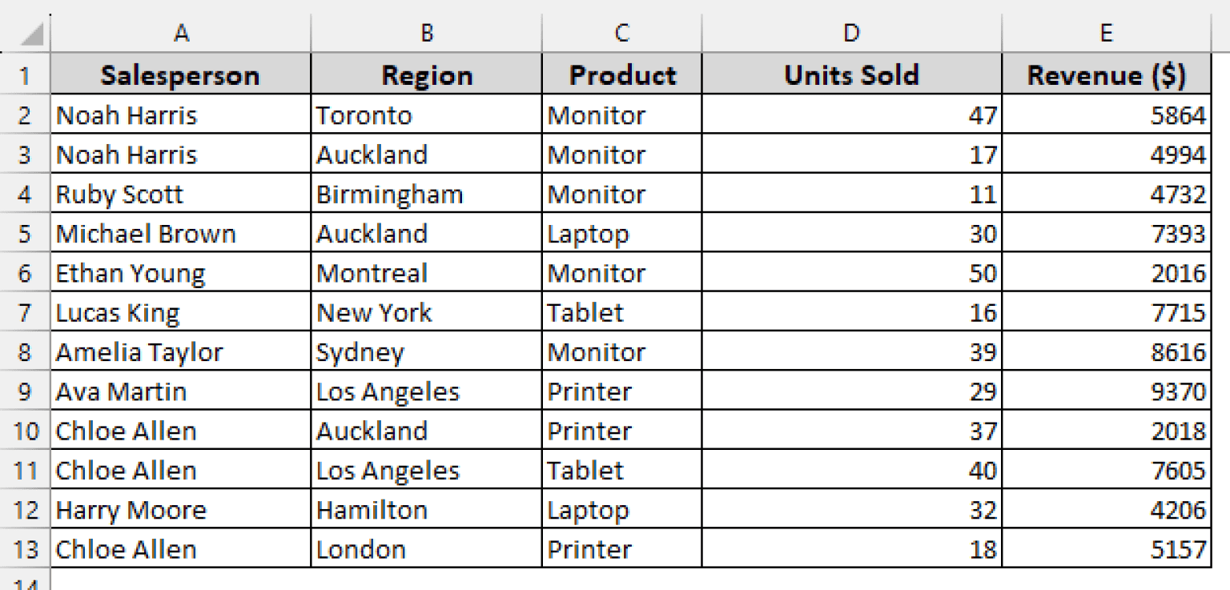
Task: Select row 9 using its row number
Action: (25, 391)
